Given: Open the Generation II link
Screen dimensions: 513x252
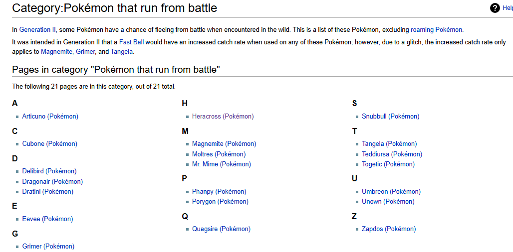Looking at the screenshot, I should (37, 30).
